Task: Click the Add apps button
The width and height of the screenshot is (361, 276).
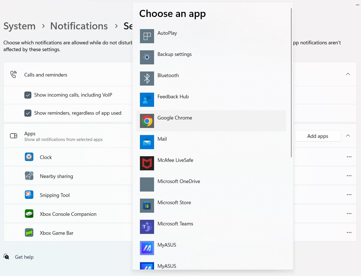Action: tap(317, 136)
